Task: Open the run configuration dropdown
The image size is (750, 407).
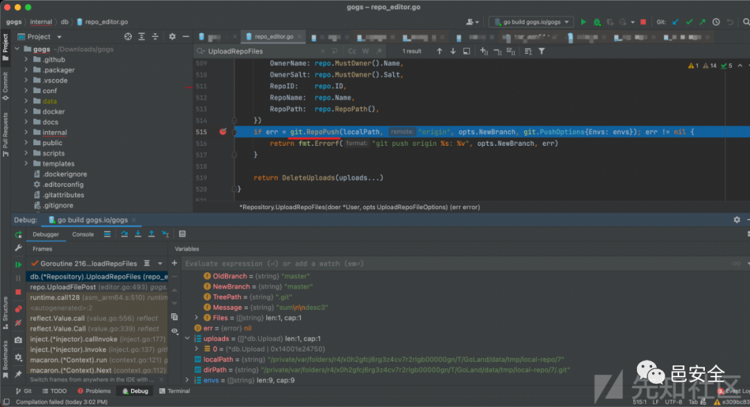Action: 532,22
